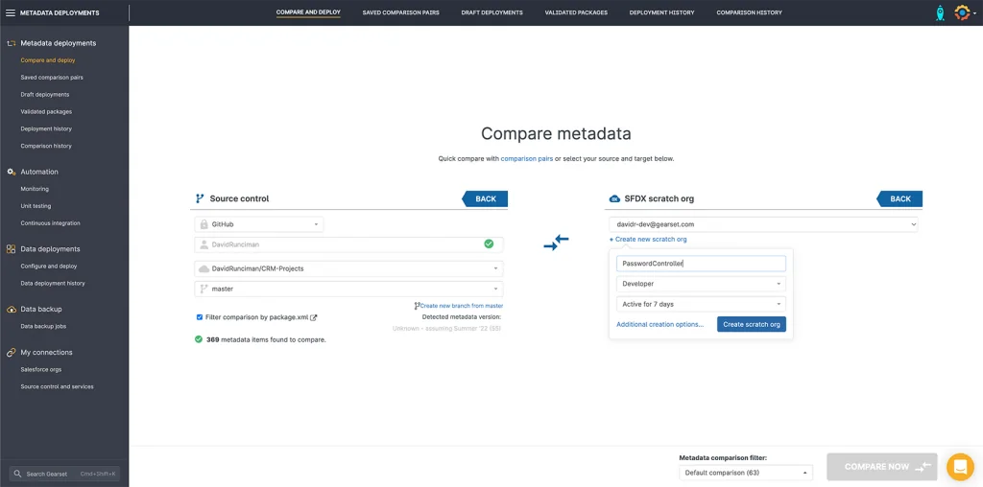Open Monitoring in sidebar
Image resolution: width=983 pixels, height=487 pixels.
(x=35, y=189)
